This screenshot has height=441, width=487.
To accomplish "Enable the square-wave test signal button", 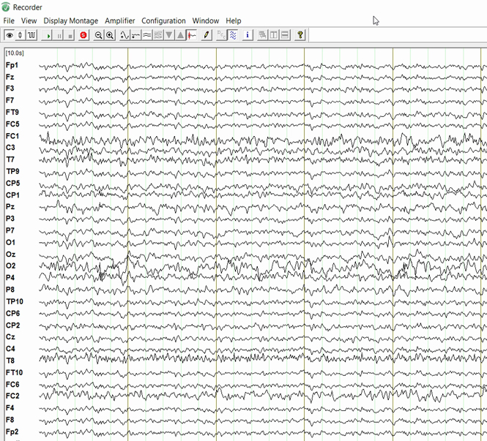I will pos(32,35).
